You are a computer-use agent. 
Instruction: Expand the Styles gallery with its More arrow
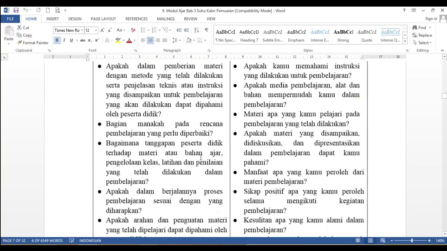[x=405, y=41]
